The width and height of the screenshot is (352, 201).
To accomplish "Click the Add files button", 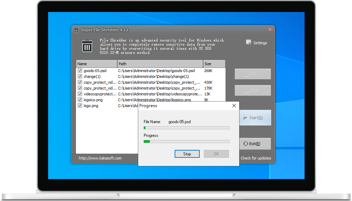I will [x=253, y=74].
